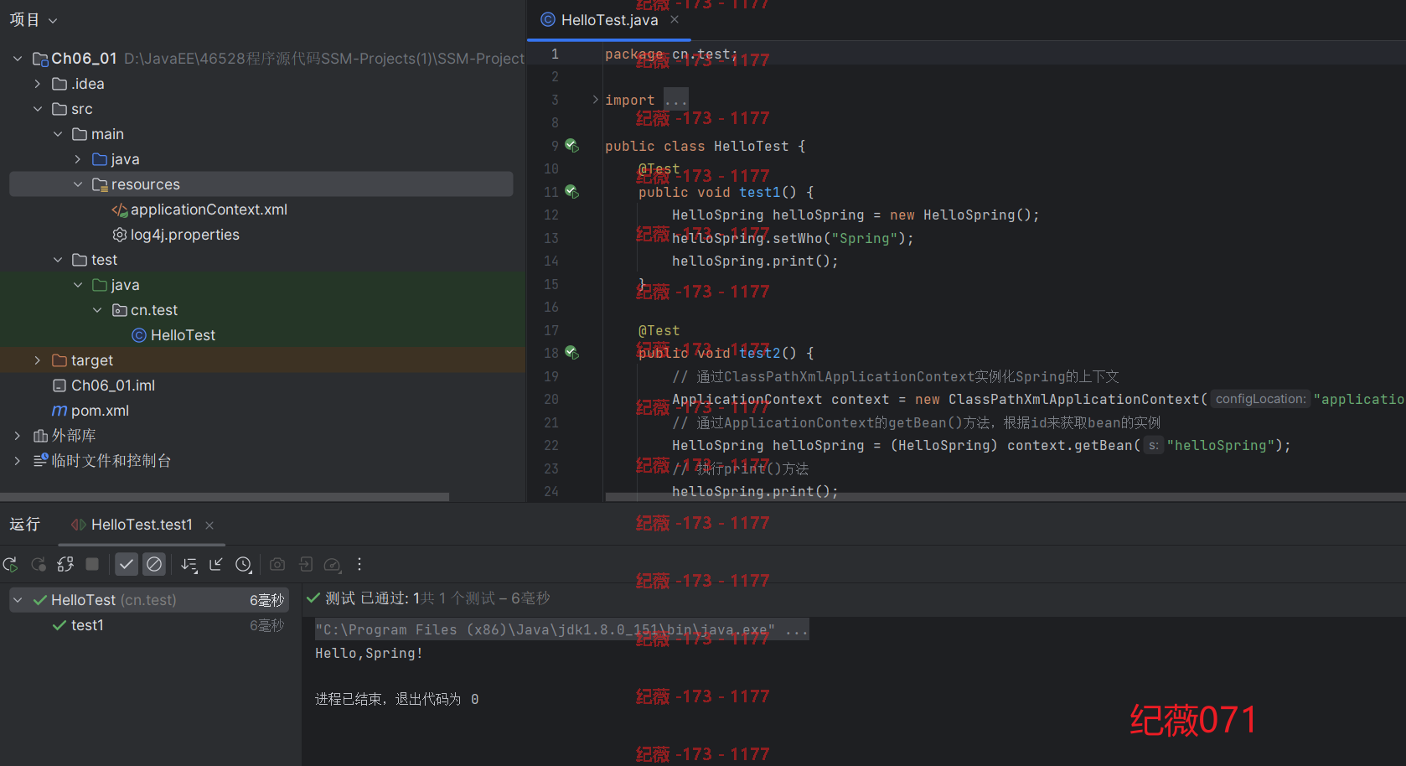Click the camera dump threads icon
The width and height of the screenshot is (1406, 766).
pos(277,565)
